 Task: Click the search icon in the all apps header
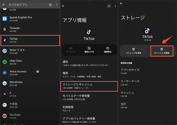click(x=50, y=5)
